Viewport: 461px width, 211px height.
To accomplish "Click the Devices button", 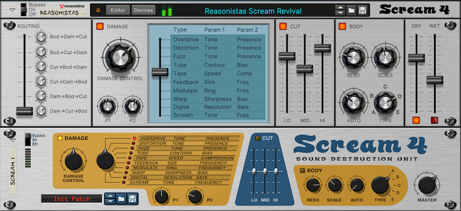I will pos(143,10).
